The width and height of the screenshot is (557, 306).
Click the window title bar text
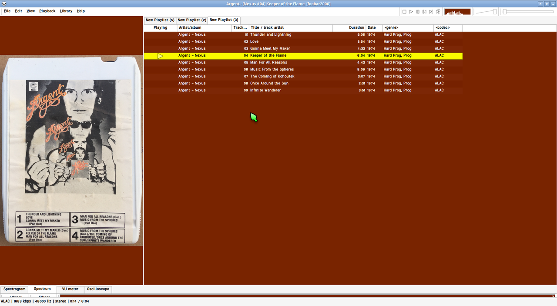278,4
